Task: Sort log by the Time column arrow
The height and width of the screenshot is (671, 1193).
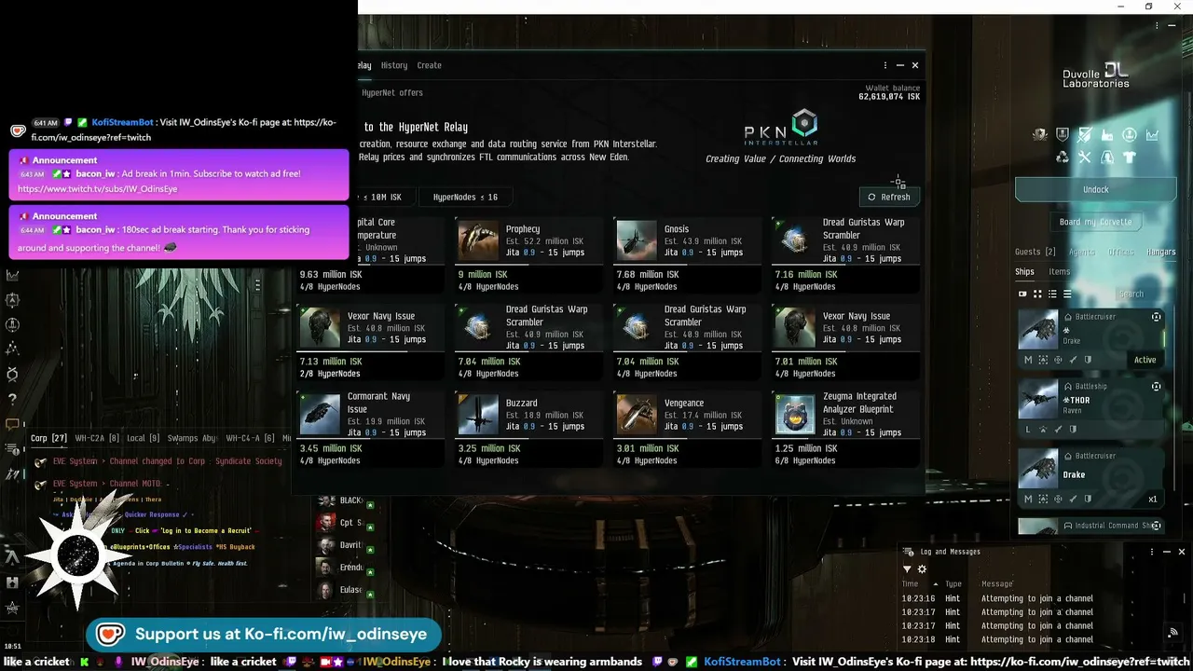Action: (935, 584)
